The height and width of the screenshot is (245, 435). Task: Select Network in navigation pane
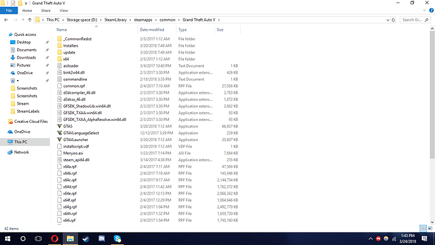point(21,152)
